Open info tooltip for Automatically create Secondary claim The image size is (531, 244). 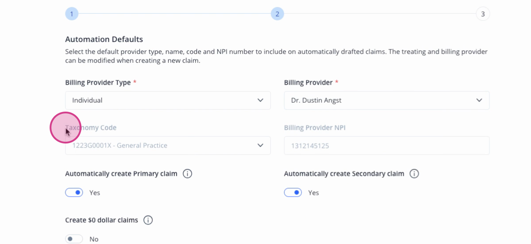click(414, 174)
